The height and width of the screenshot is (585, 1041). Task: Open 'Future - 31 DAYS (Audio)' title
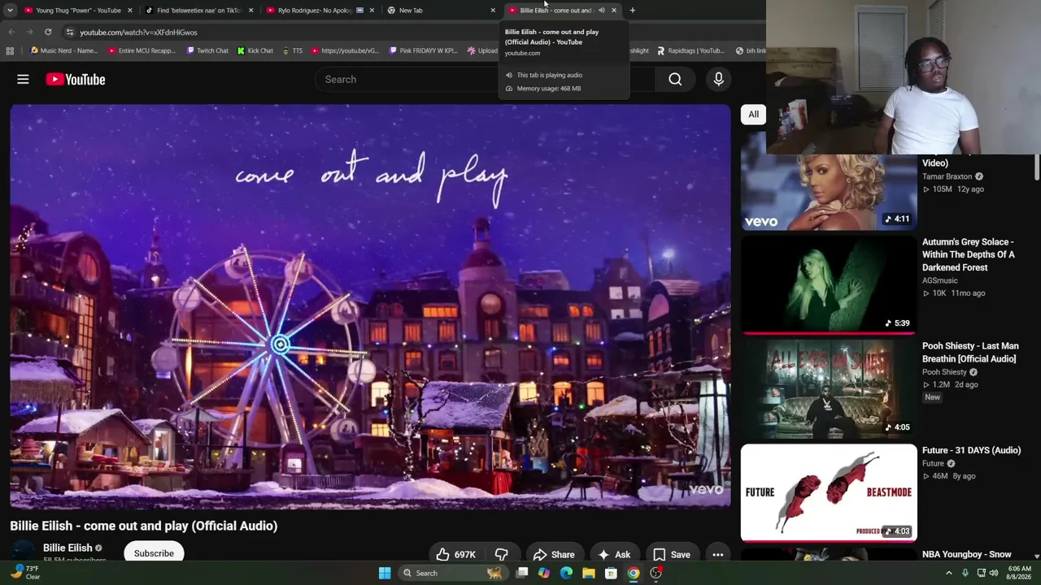(971, 450)
